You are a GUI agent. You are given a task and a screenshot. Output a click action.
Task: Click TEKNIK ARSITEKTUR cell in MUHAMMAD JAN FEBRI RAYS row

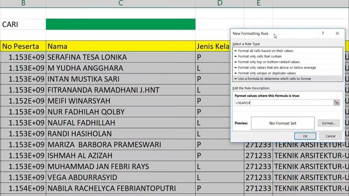pyautogui.click(x=311, y=166)
